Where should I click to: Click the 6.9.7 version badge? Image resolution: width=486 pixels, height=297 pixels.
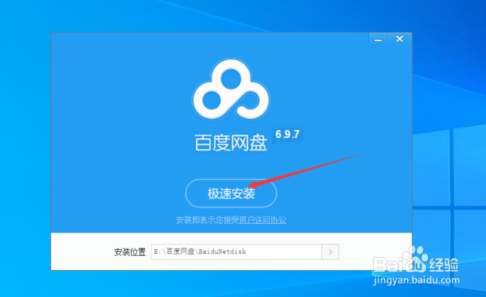(287, 134)
